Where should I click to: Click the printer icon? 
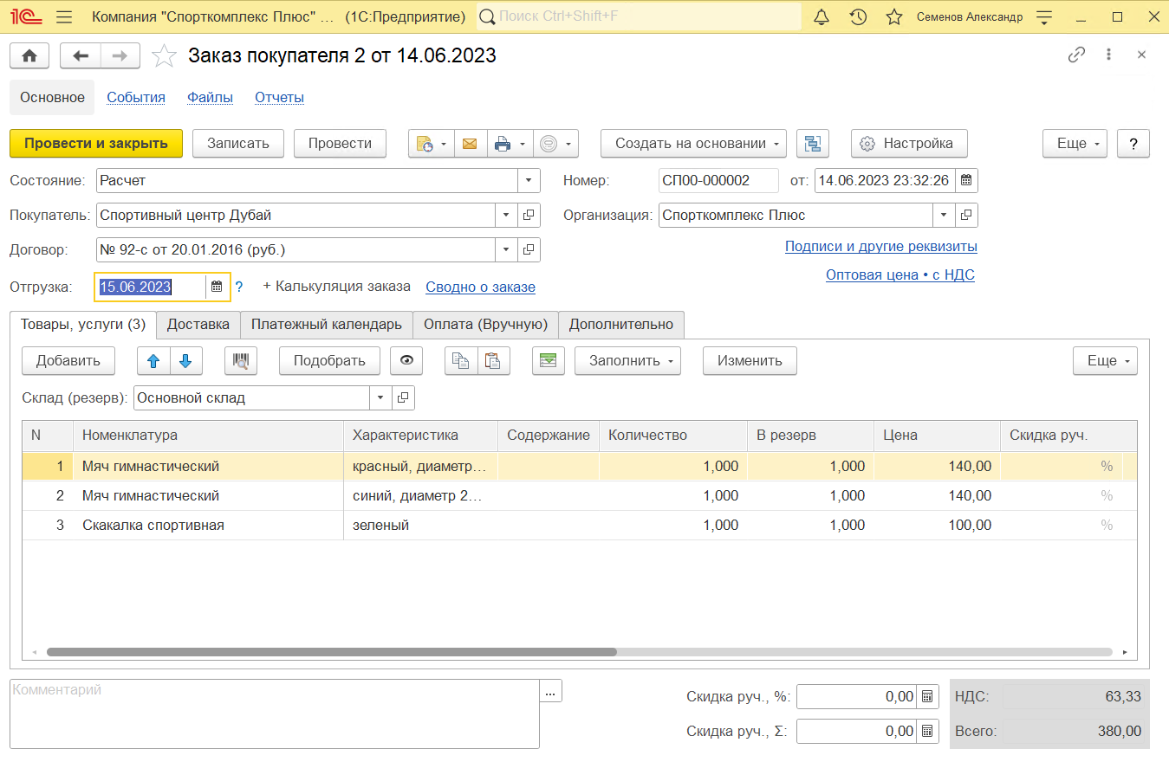click(x=503, y=144)
